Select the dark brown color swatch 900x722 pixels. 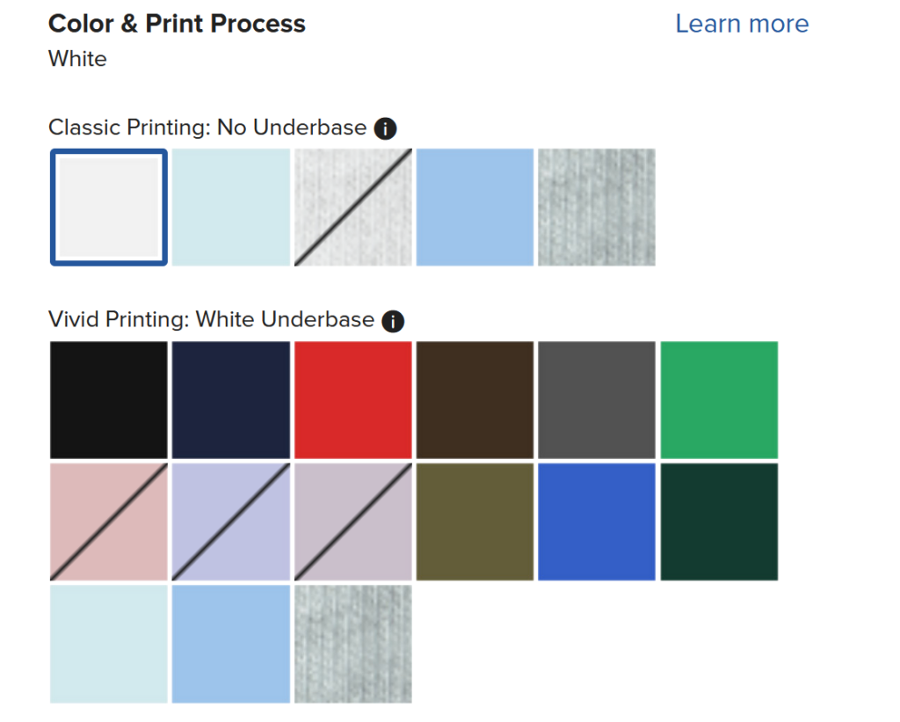(475, 400)
